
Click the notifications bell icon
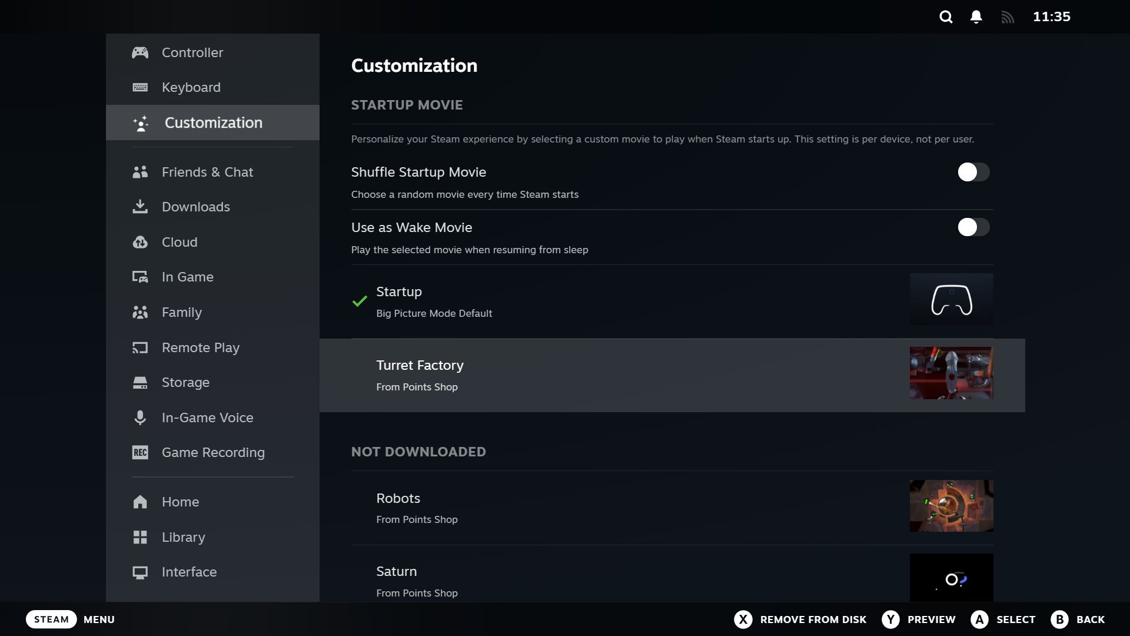[976, 17]
